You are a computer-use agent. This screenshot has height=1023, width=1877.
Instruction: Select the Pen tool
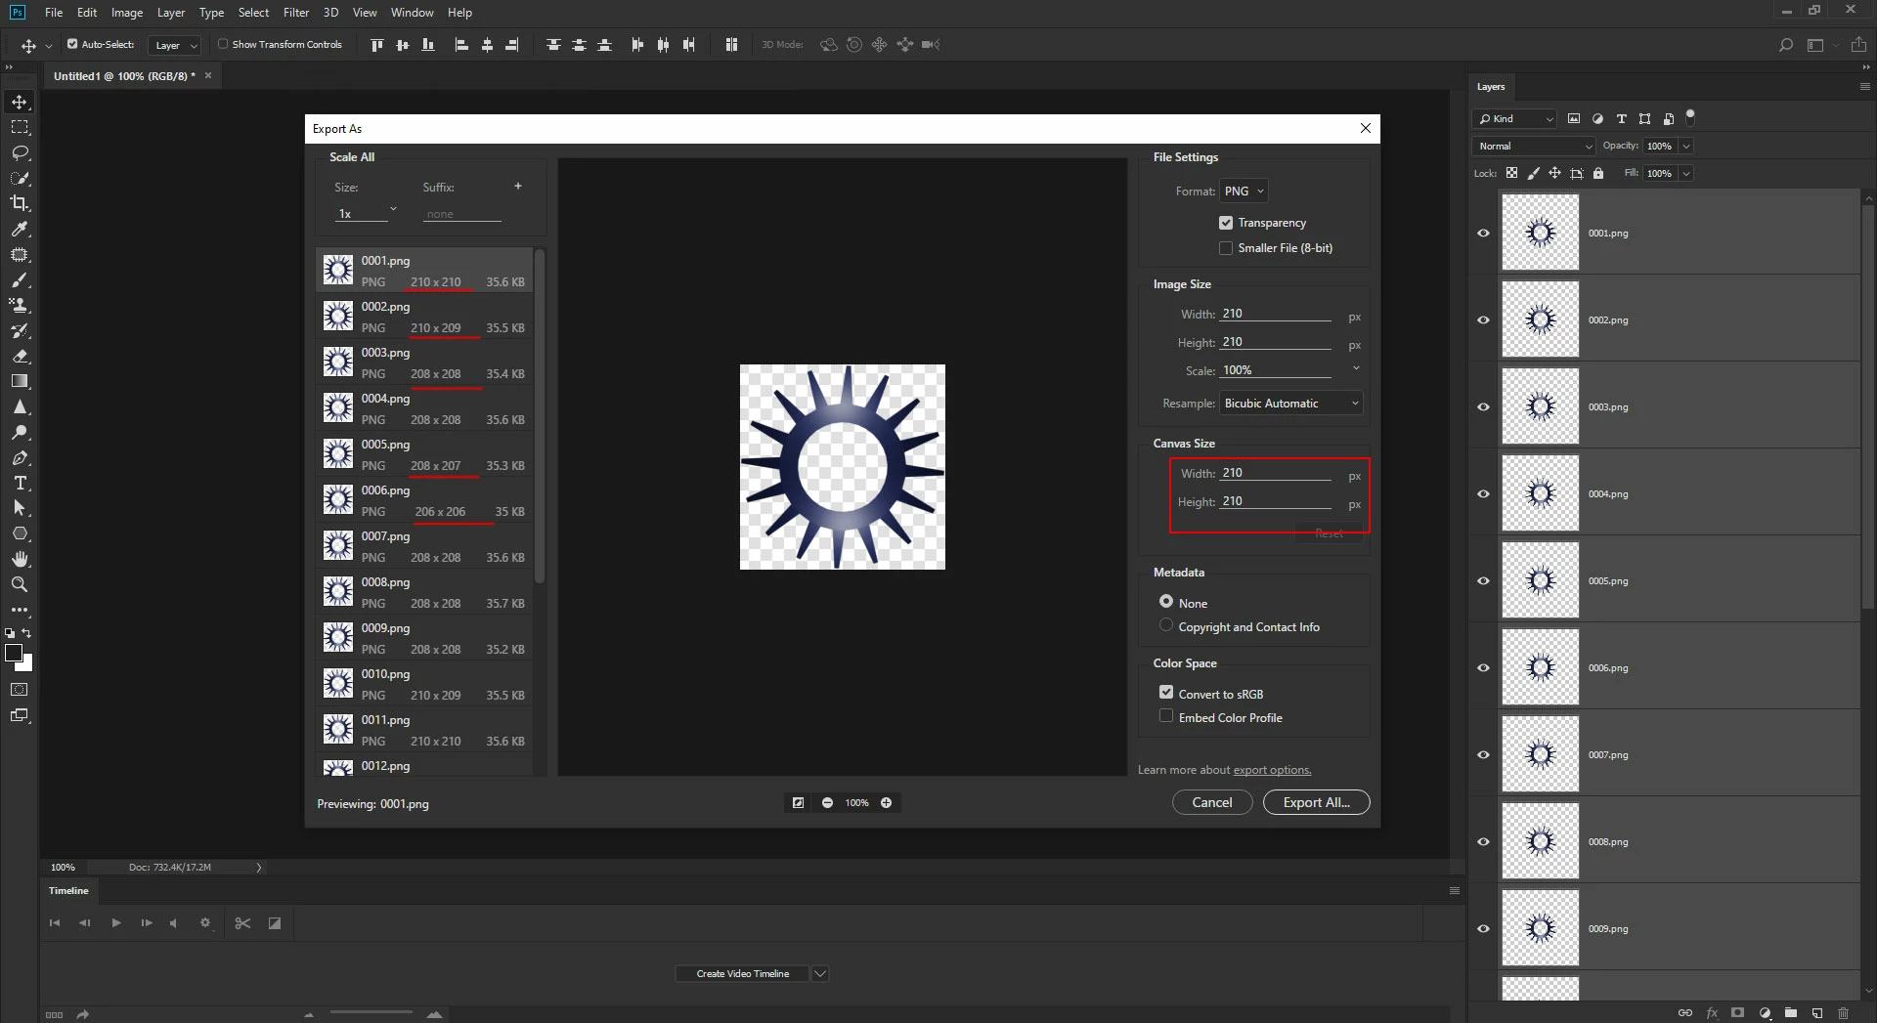tap(20, 457)
